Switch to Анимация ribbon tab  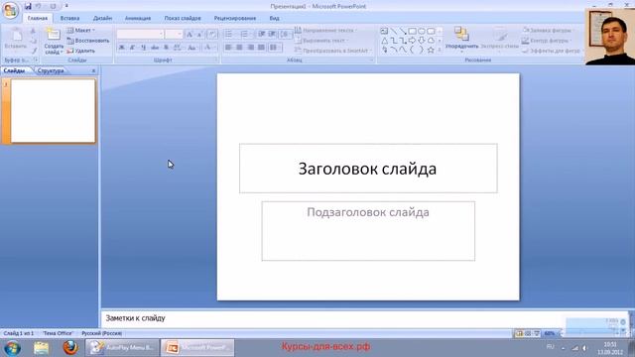tap(138, 18)
